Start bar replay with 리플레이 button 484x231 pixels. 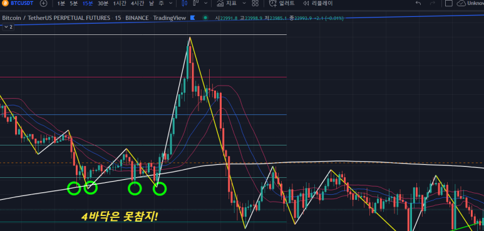coord(318,3)
